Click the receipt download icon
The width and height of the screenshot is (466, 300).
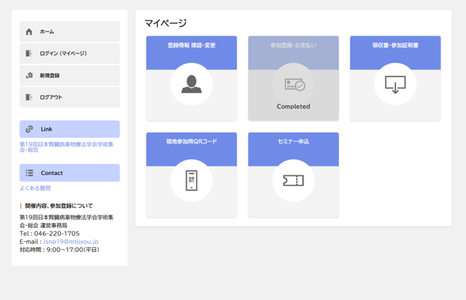(x=395, y=85)
